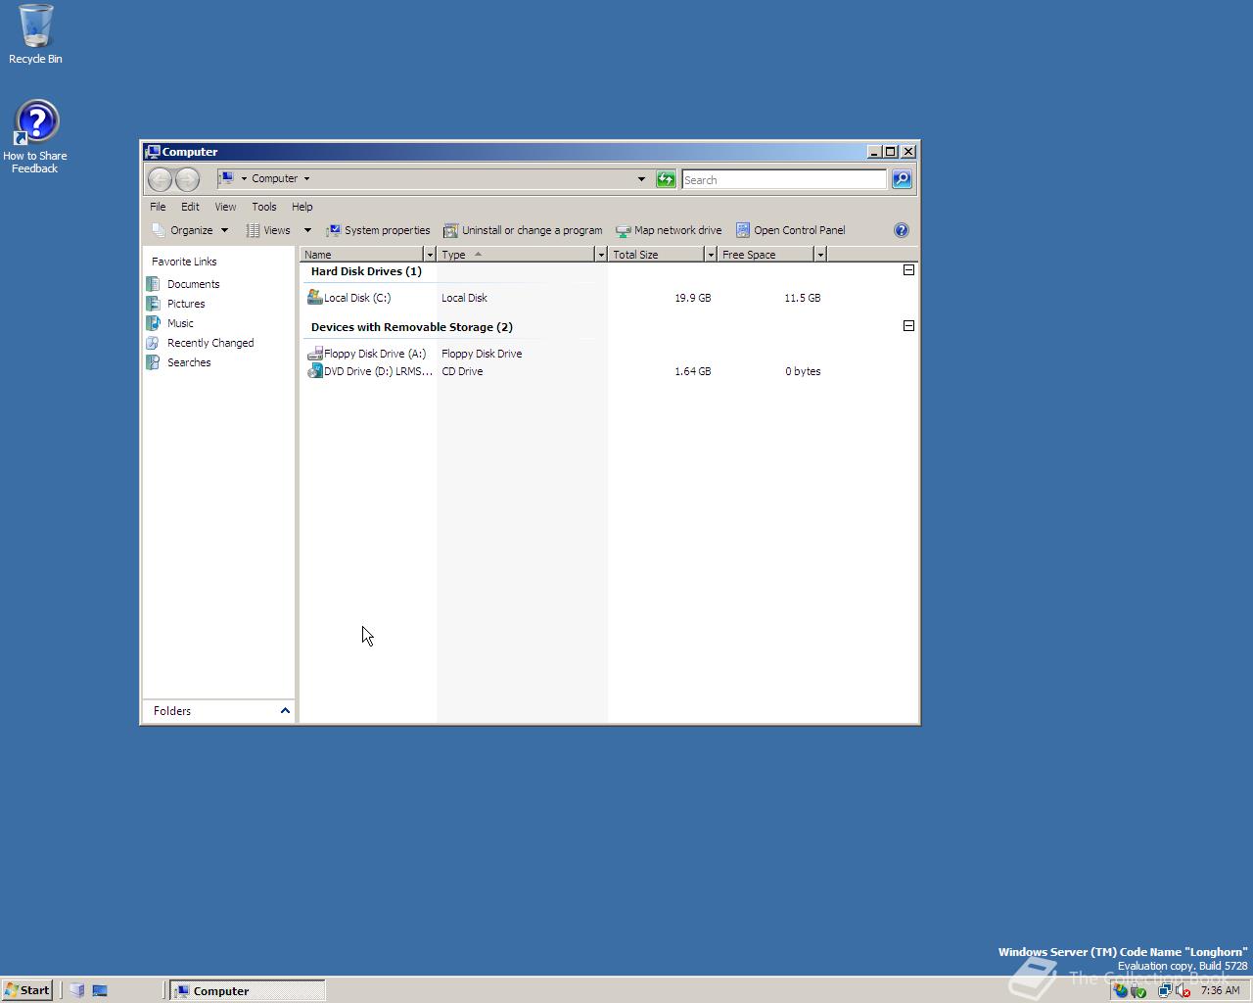Open the Tools menu
1253x1003 pixels.
point(264,207)
